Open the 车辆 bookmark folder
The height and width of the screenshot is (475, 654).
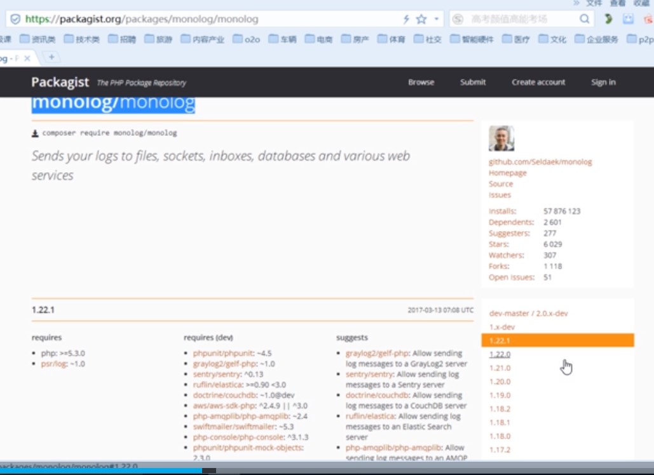point(282,39)
